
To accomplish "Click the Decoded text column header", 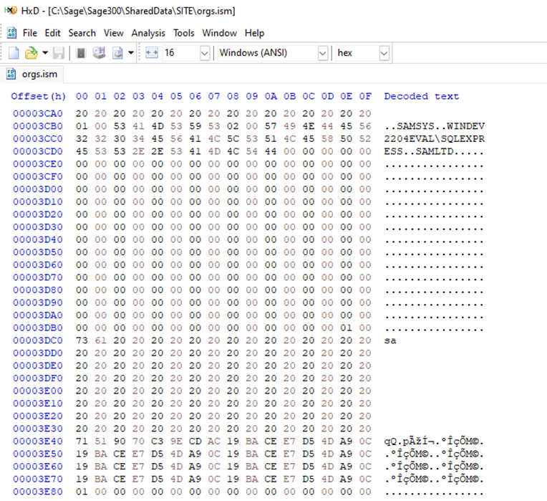I will coord(421,96).
